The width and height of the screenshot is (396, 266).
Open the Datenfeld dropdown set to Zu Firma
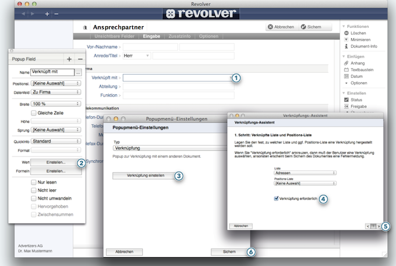click(55, 92)
